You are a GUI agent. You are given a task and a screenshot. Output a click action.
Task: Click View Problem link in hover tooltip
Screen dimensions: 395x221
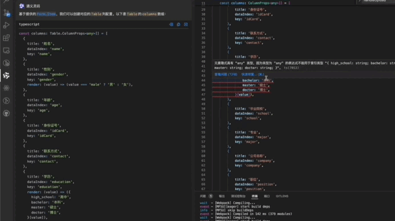coord(225,75)
